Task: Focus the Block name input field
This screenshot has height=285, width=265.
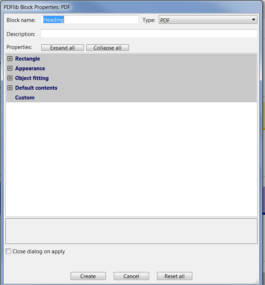Action: pos(90,19)
